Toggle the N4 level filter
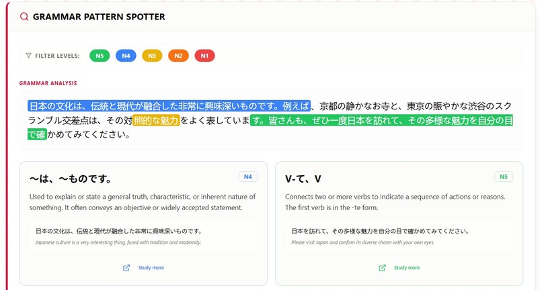This screenshot has height=290, width=542. tap(126, 56)
